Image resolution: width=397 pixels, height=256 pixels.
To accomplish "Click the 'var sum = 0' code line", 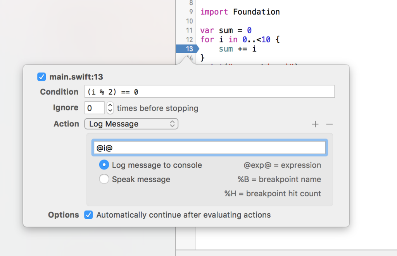I will tap(226, 30).
